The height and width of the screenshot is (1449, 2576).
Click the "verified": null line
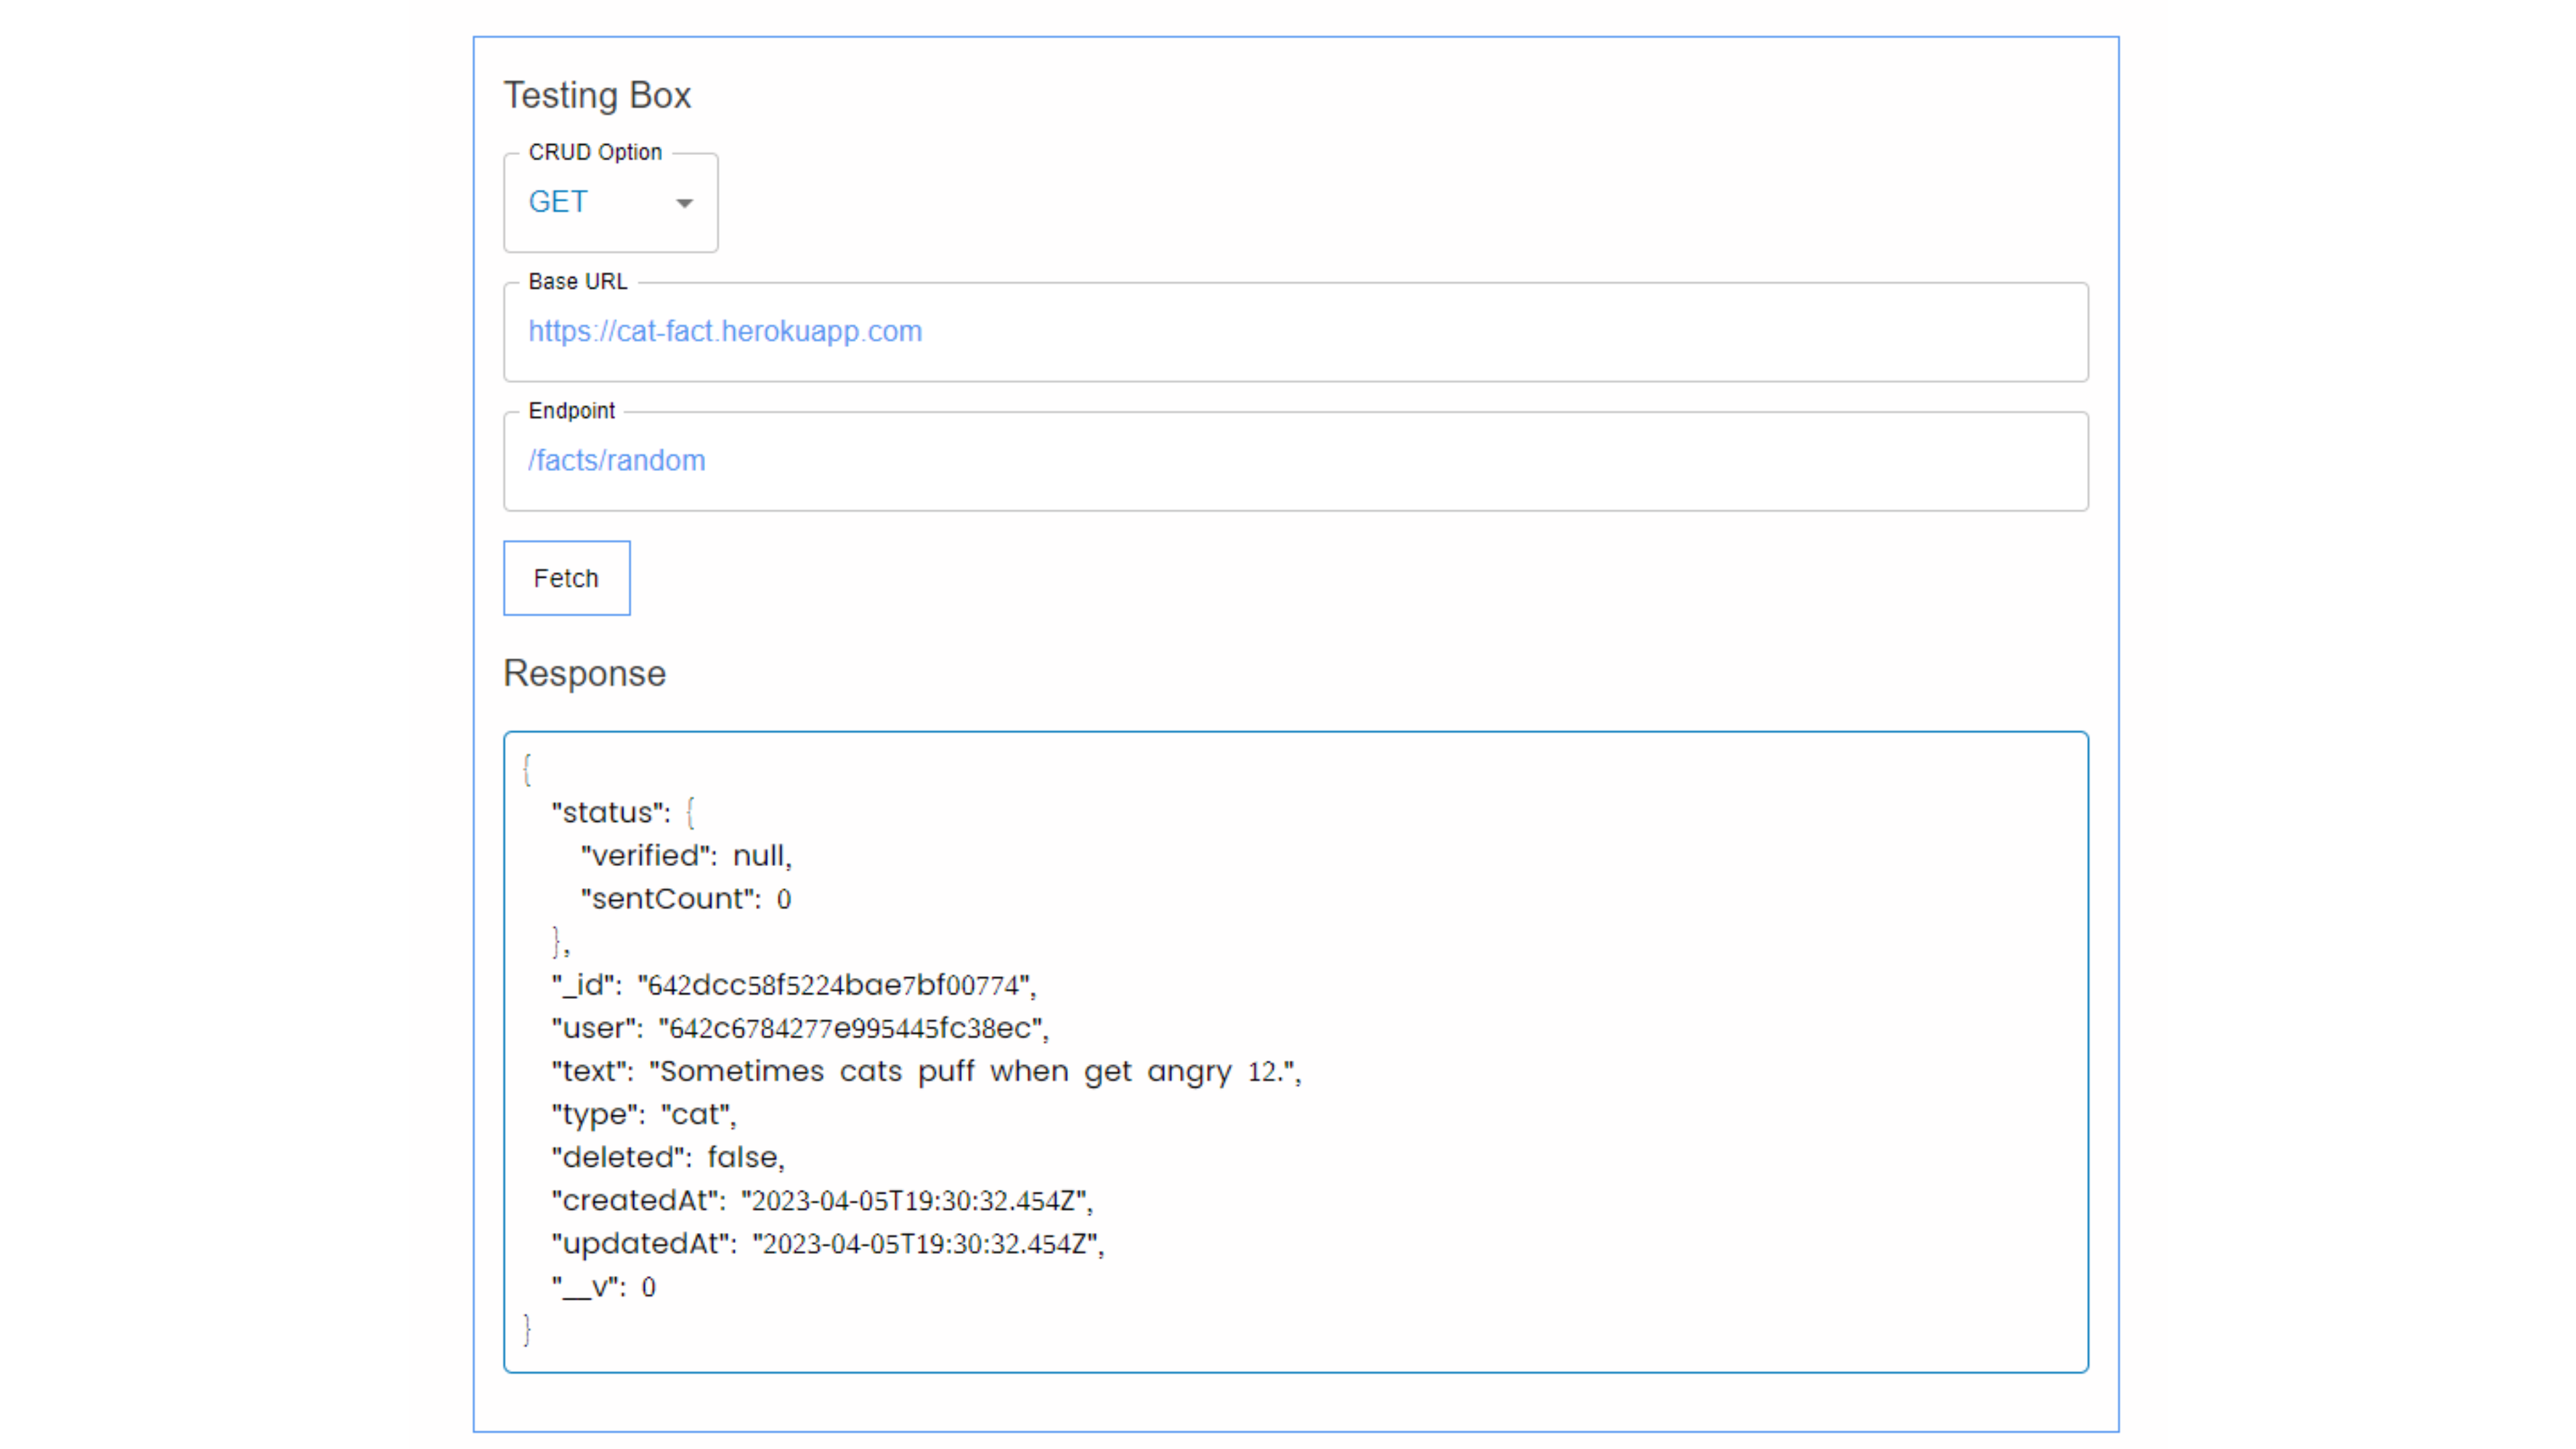[686, 856]
